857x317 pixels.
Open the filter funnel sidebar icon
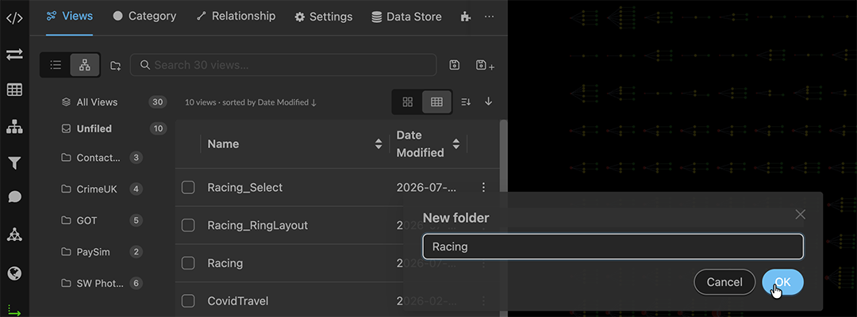(14, 162)
